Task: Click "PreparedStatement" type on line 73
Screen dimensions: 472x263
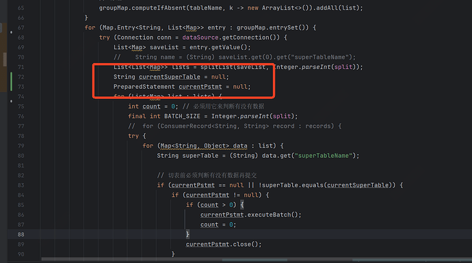Action: click(144, 87)
